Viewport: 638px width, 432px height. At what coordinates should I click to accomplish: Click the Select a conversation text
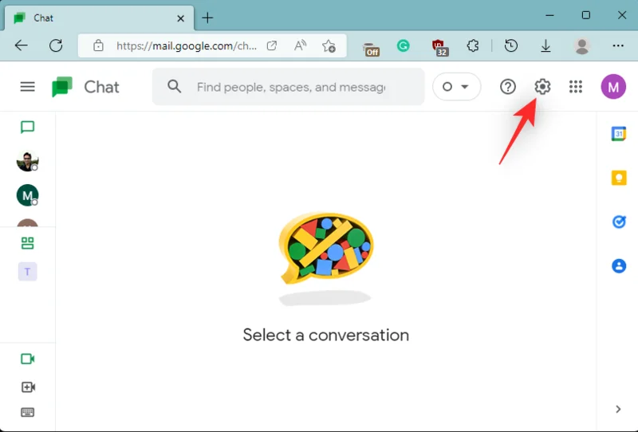tap(326, 336)
